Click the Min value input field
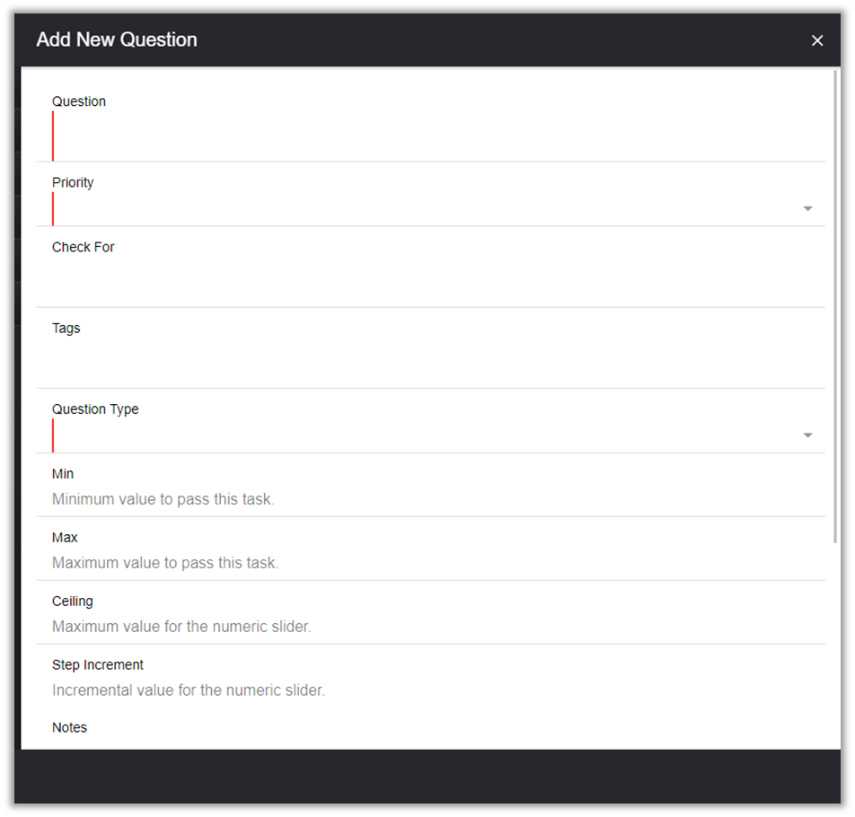This screenshot has width=855, height=817. [431, 499]
